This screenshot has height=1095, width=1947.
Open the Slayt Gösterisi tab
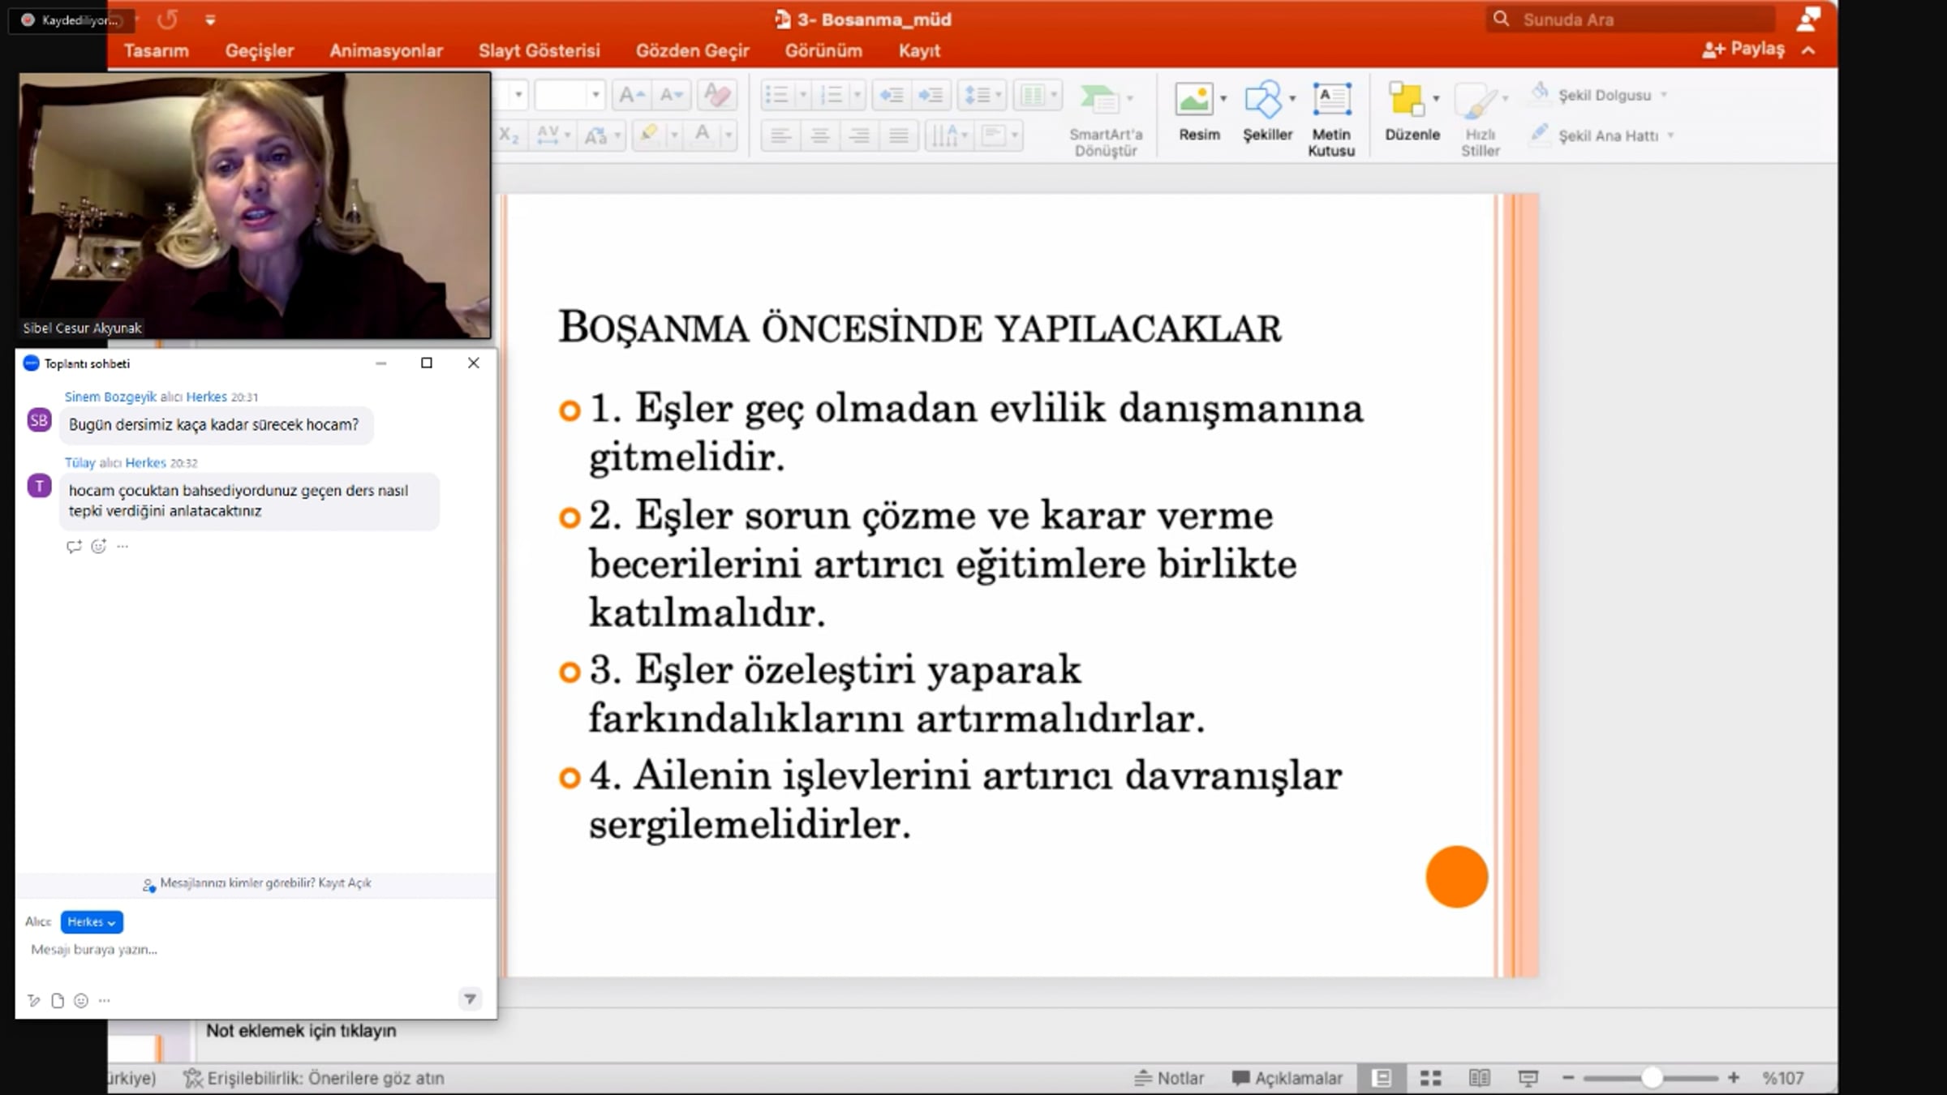click(539, 50)
